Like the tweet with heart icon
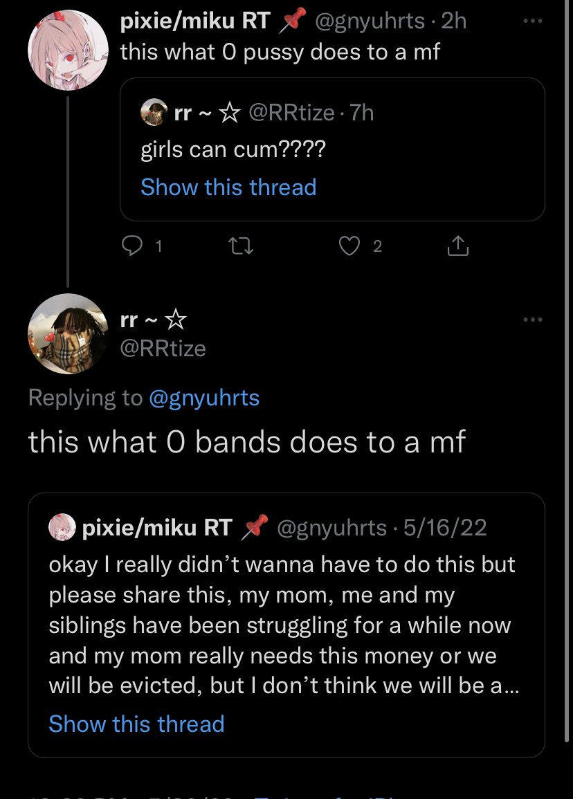 tap(351, 246)
